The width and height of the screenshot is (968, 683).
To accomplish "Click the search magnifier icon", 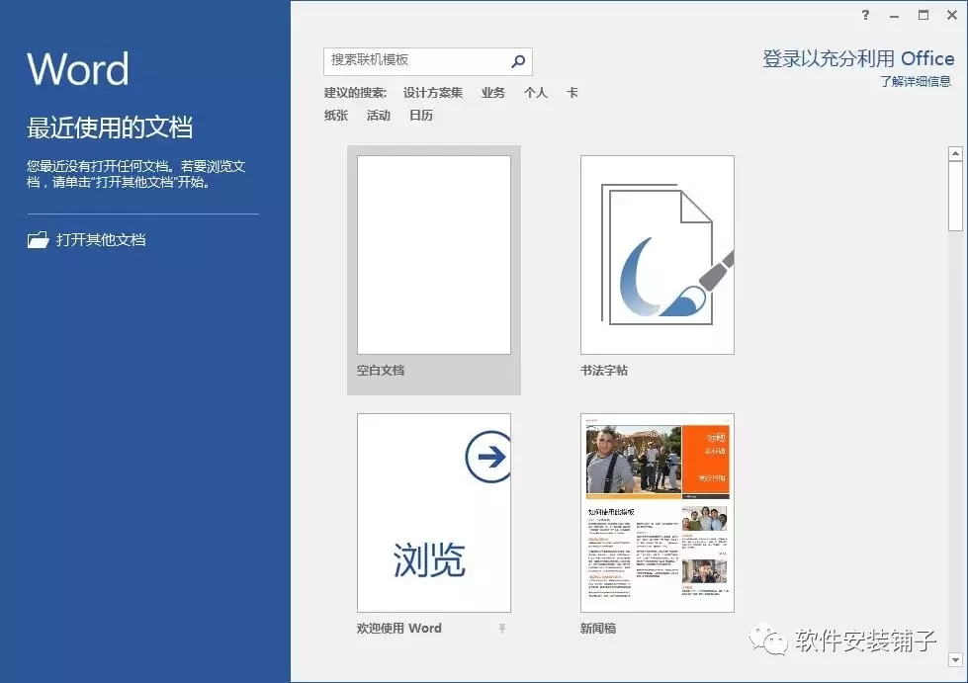I will point(517,61).
